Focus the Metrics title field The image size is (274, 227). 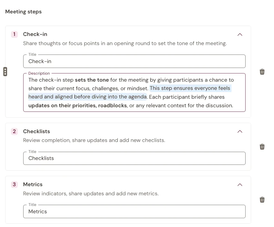coord(134,211)
